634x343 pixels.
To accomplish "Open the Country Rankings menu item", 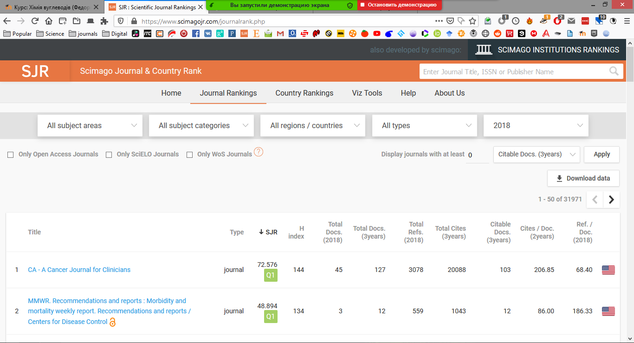I will pos(304,93).
